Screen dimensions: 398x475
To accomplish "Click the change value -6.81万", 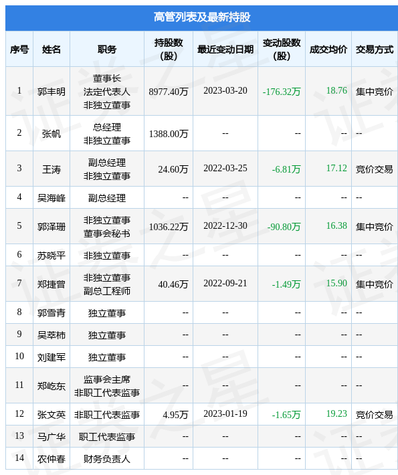I will pyautogui.click(x=286, y=169).
